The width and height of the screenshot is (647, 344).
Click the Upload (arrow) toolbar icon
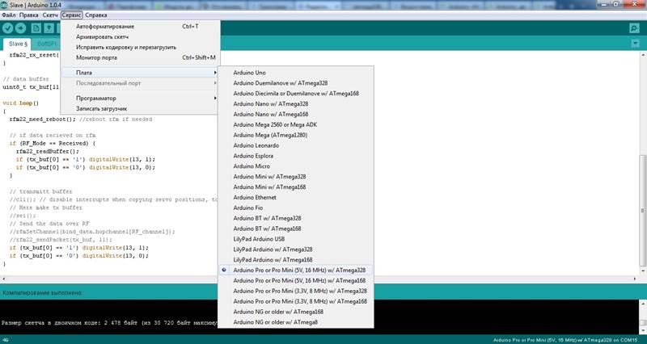click(x=20, y=28)
